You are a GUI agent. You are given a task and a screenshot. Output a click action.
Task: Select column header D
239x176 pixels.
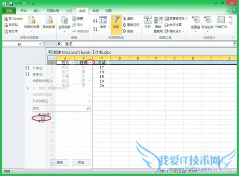point(120,58)
